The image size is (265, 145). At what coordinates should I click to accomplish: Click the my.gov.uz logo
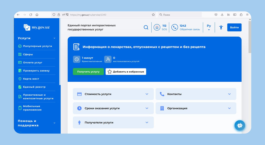pos(37,27)
